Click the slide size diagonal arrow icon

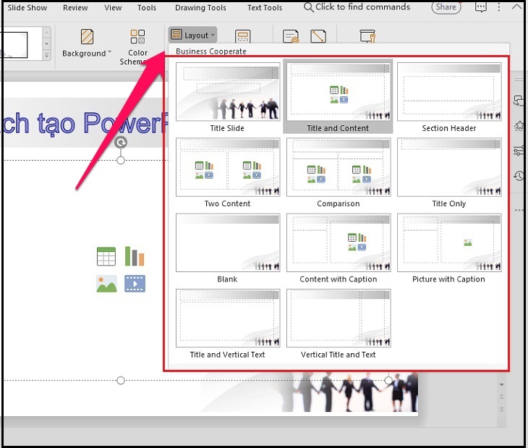tap(318, 36)
